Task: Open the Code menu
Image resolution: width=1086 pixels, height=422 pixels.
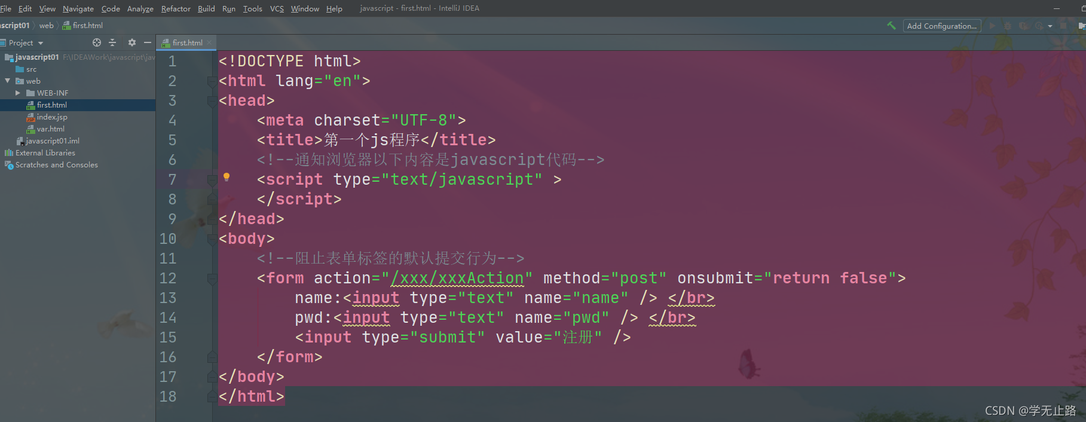Action: [x=111, y=8]
